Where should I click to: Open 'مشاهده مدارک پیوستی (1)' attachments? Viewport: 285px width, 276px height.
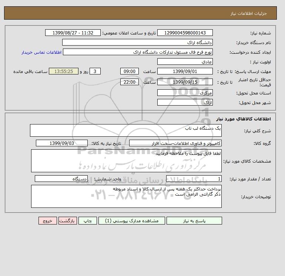tap(132, 221)
